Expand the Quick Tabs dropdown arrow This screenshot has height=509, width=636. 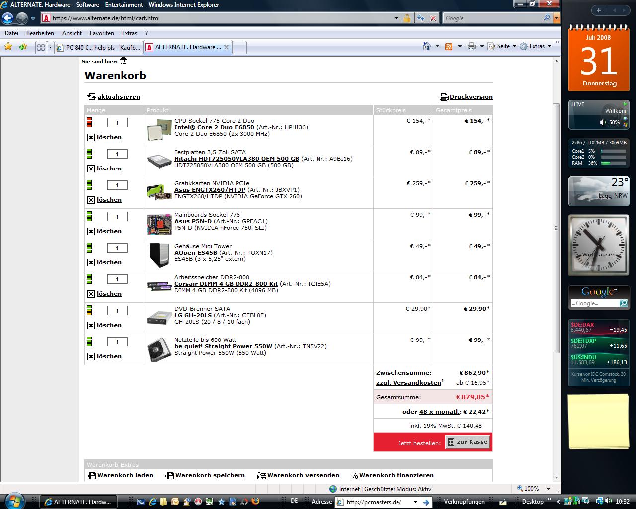pyautogui.click(x=50, y=47)
